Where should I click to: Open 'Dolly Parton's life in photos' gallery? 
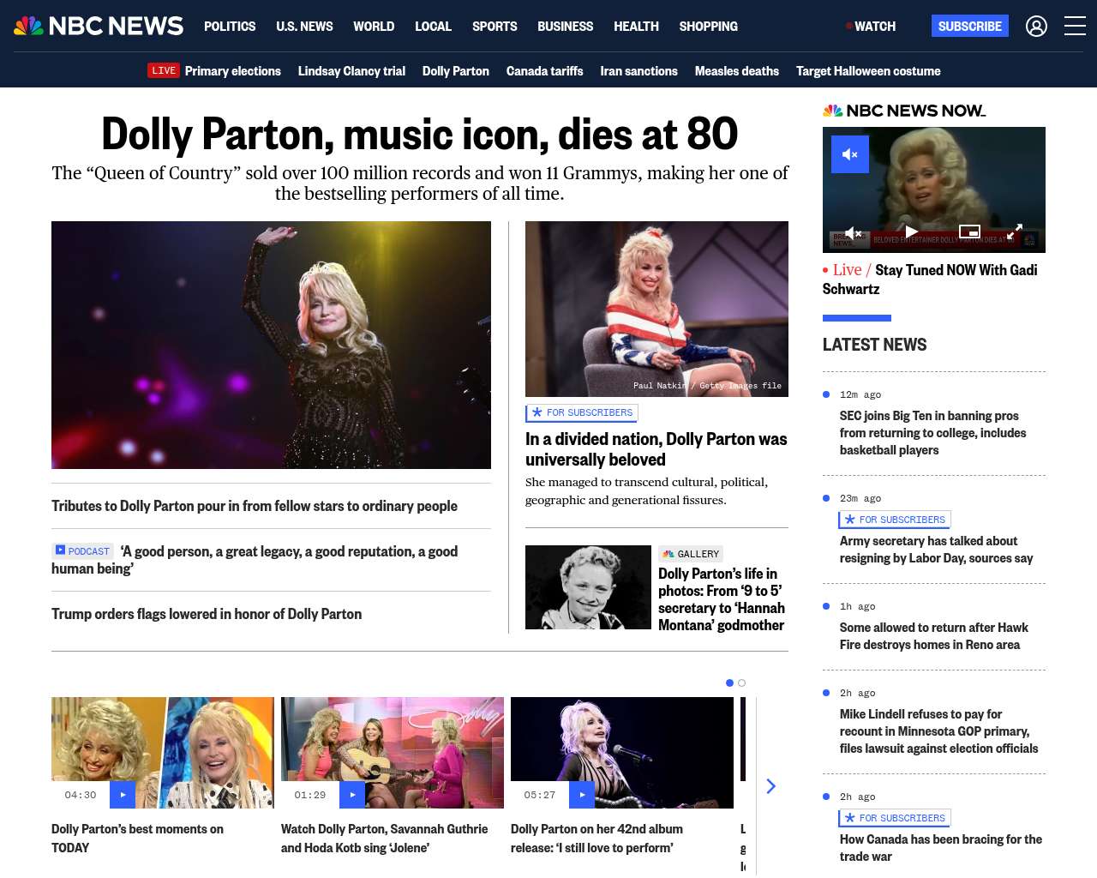(722, 599)
